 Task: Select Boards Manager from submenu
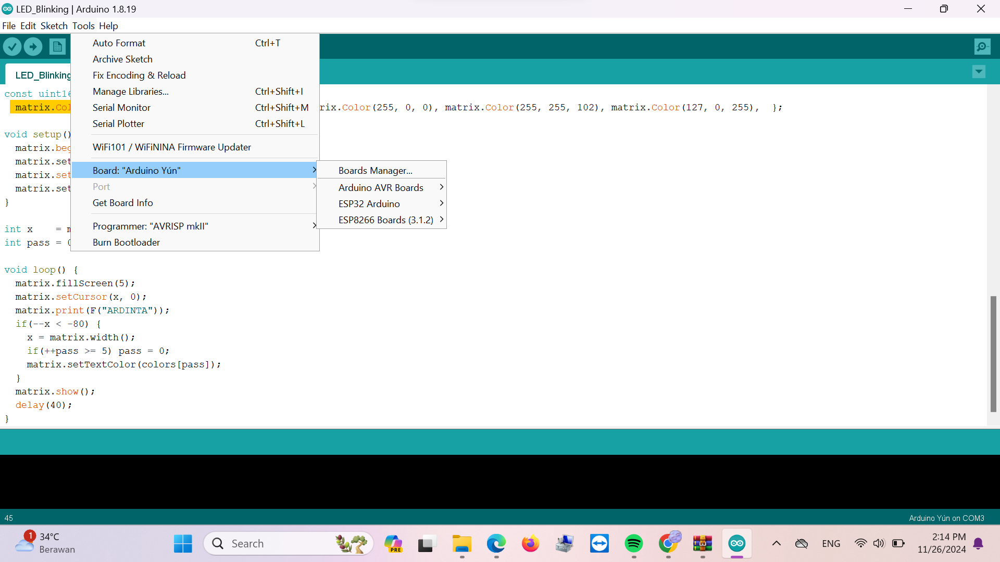point(375,170)
